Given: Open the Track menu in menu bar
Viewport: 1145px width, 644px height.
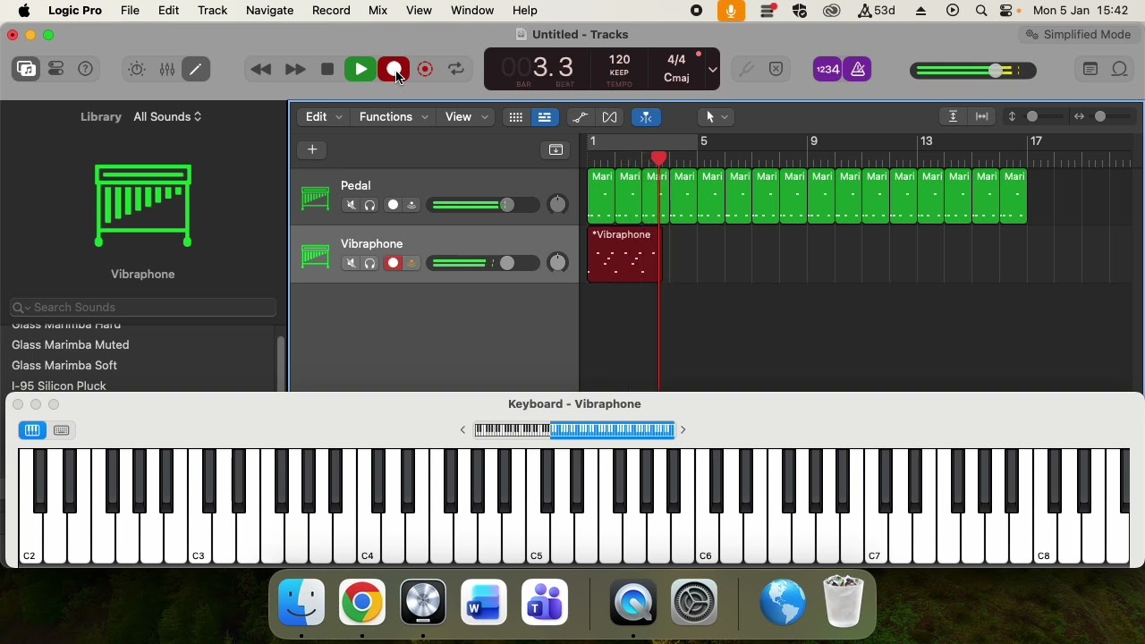Looking at the screenshot, I should 212,11.
